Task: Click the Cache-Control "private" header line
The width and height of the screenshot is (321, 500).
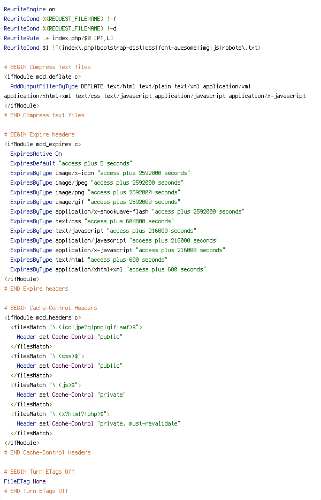Action: coord(71,395)
